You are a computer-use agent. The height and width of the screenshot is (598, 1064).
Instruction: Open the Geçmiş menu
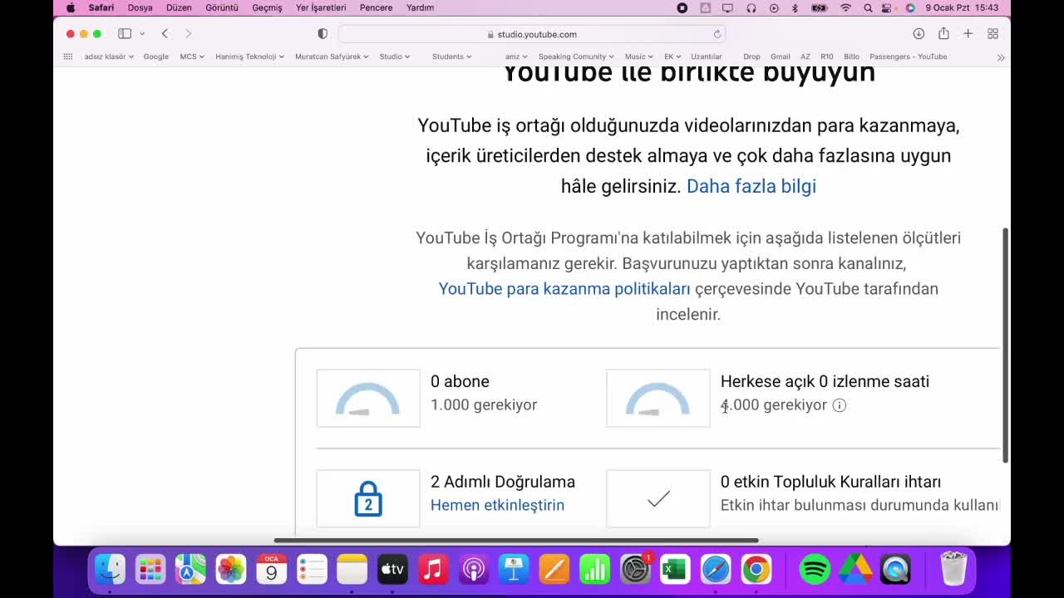267,7
